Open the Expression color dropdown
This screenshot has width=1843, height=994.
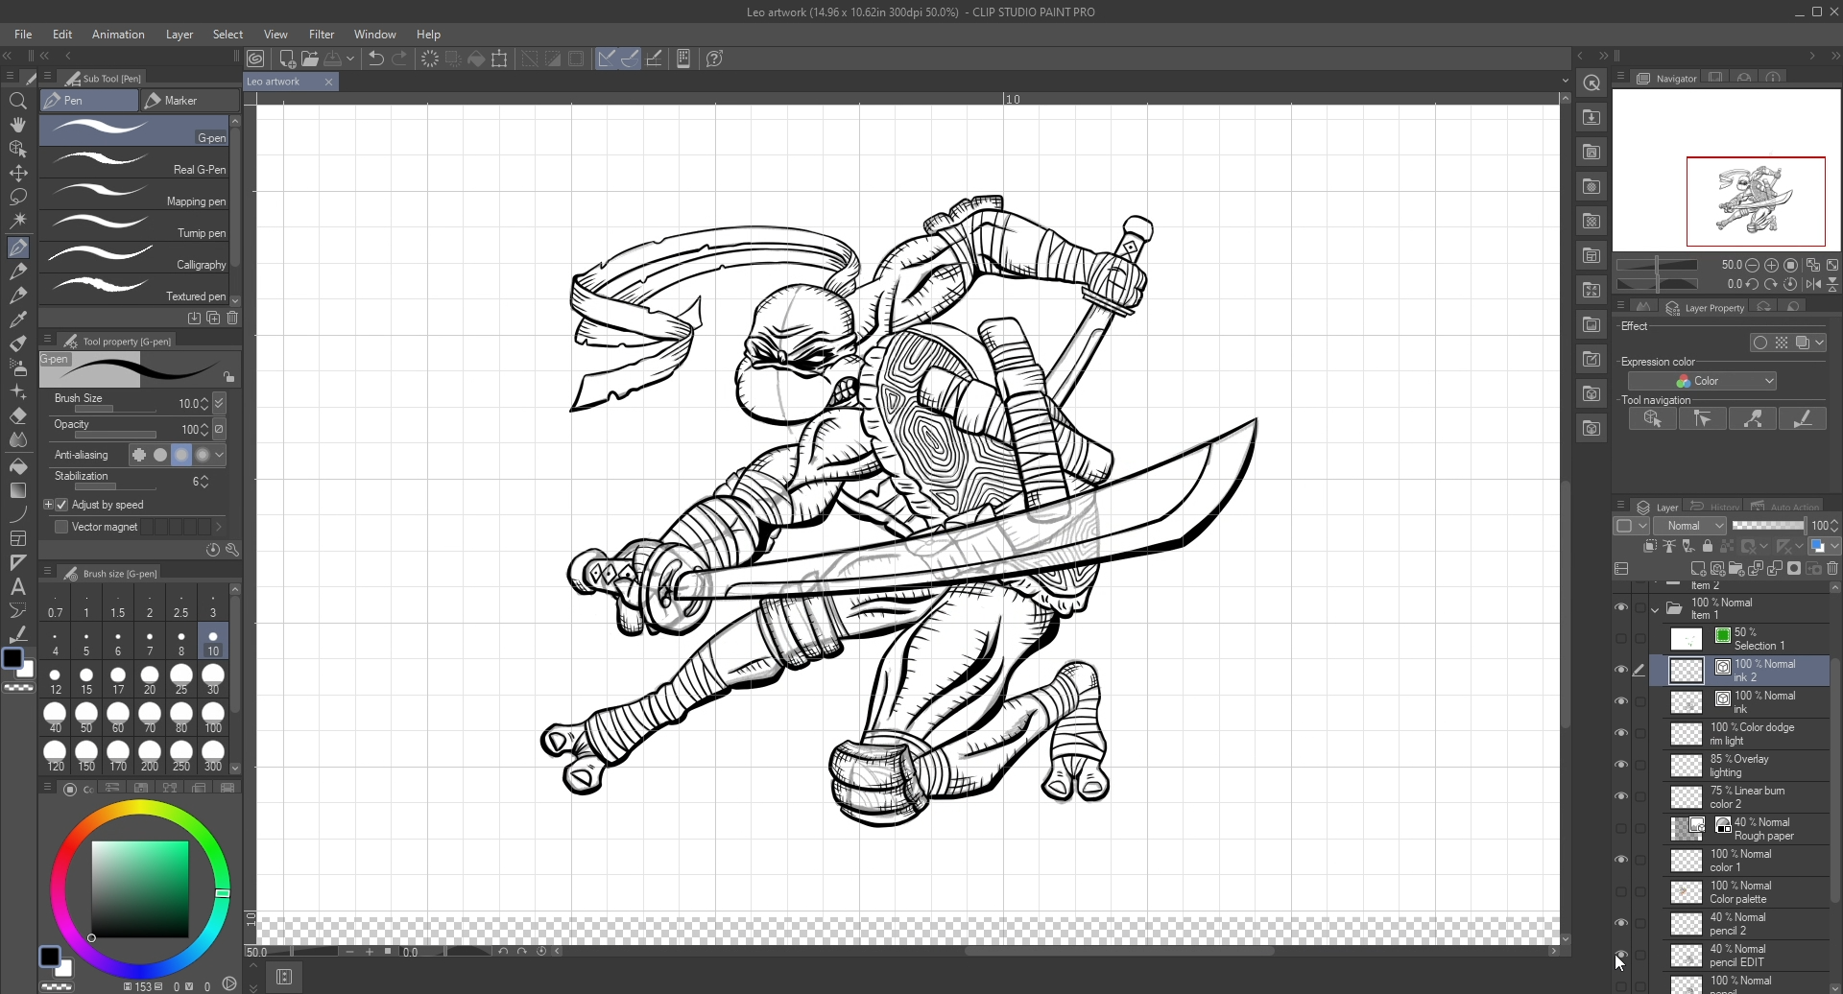(1701, 381)
